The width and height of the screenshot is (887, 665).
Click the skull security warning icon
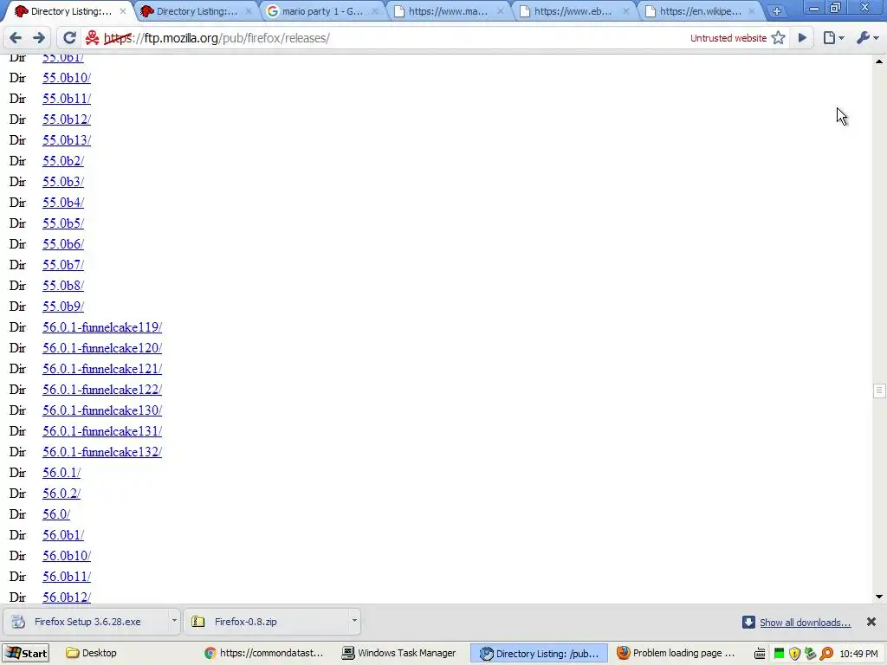pyautogui.click(x=92, y=38)
